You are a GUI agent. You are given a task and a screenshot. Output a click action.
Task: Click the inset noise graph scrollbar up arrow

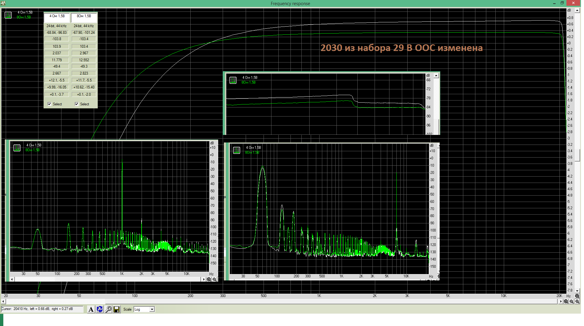point(436,76)
